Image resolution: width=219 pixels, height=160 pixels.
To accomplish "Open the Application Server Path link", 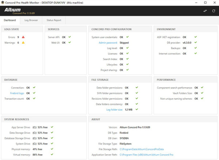I will pyautogui.click(x=146, y=154).
